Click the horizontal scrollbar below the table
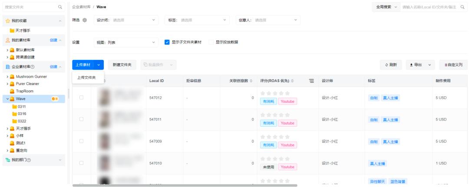 (185, 185)
